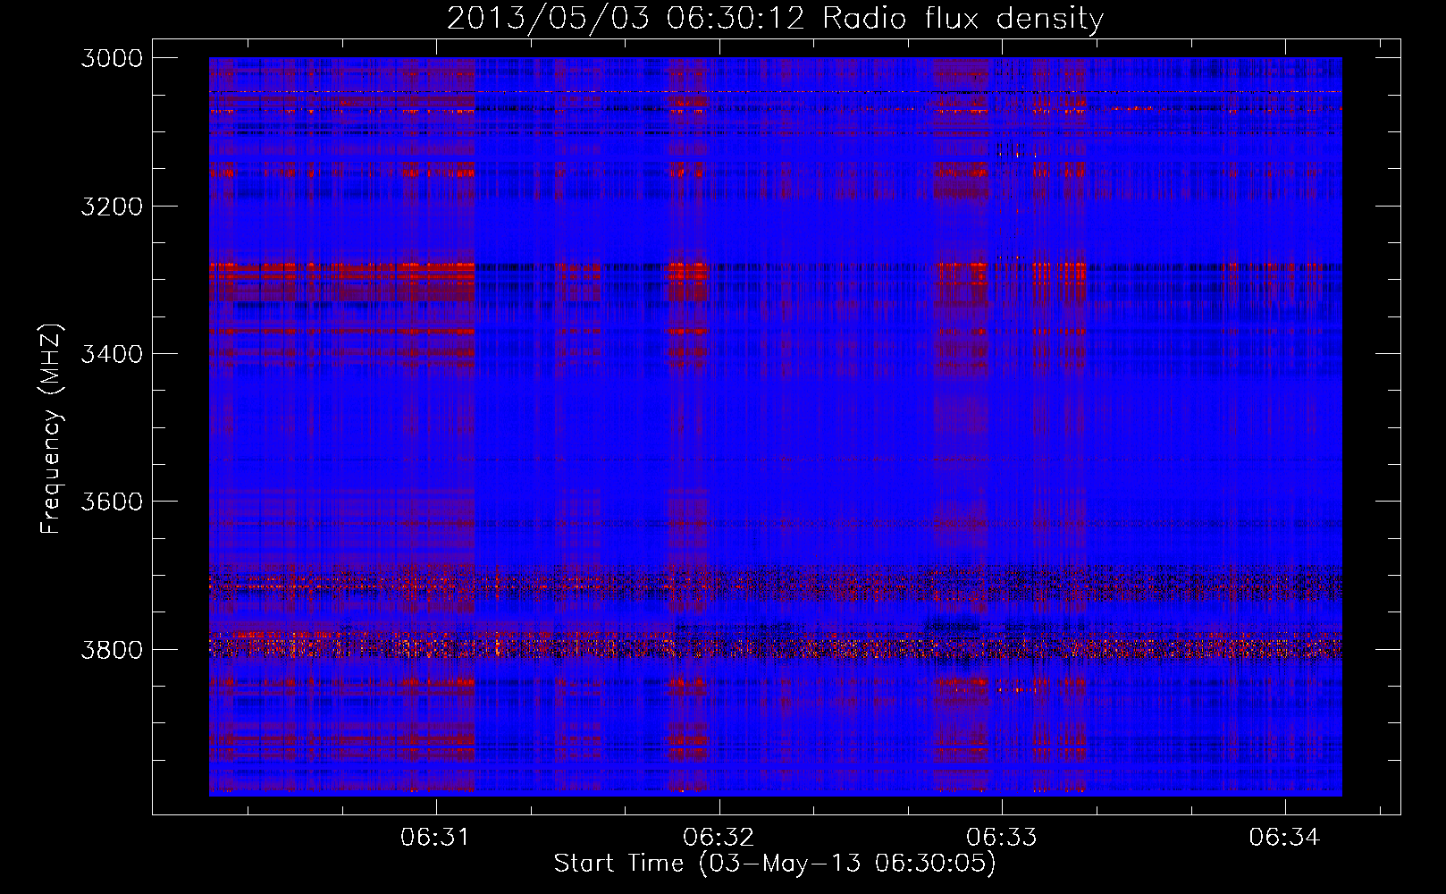Image resolution: width=1446 pixels, height=894 pixels.
Task: Click the 06:34 time axis label
Action: 1284,838
